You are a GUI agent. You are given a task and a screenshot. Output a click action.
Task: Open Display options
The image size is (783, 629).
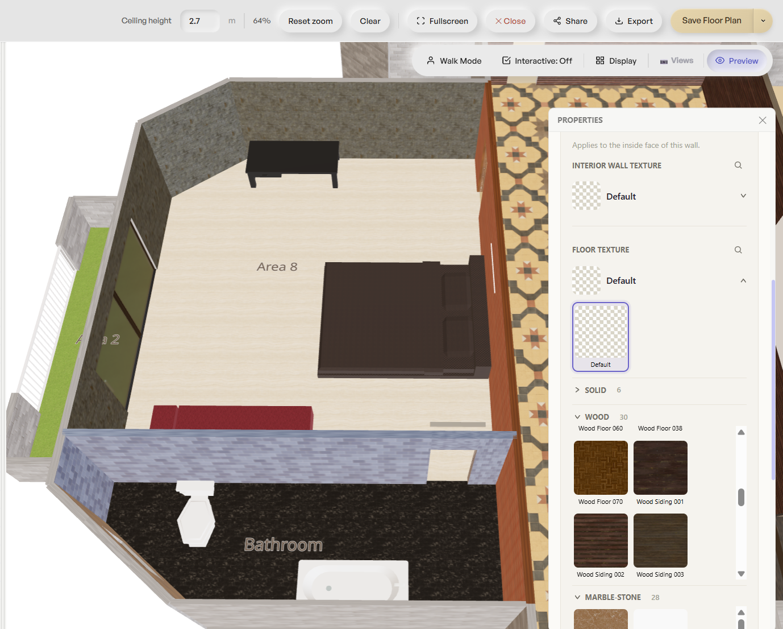pos(616,61)
